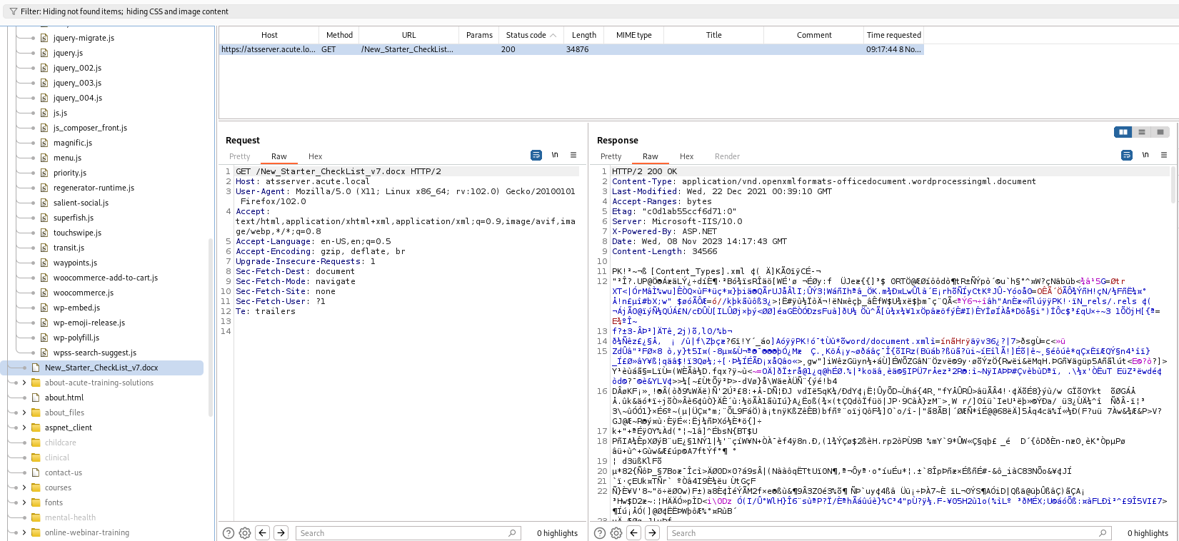Open Request panel hamburger options menu
Screen dimensions: 1179x541
573,155
